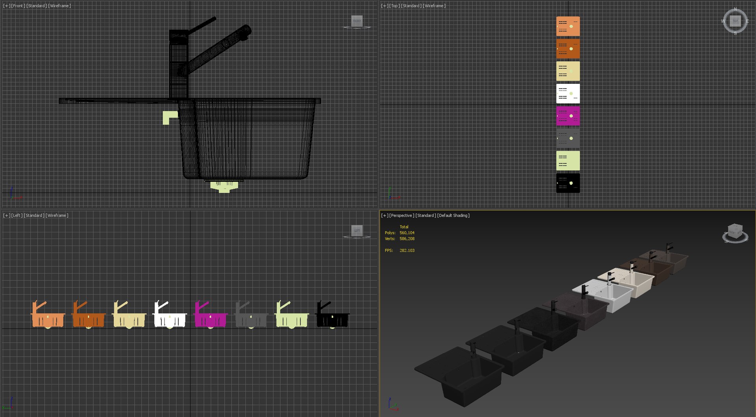
Task: Open the [+] menu in Left viewport
Action: pos(7,216)
